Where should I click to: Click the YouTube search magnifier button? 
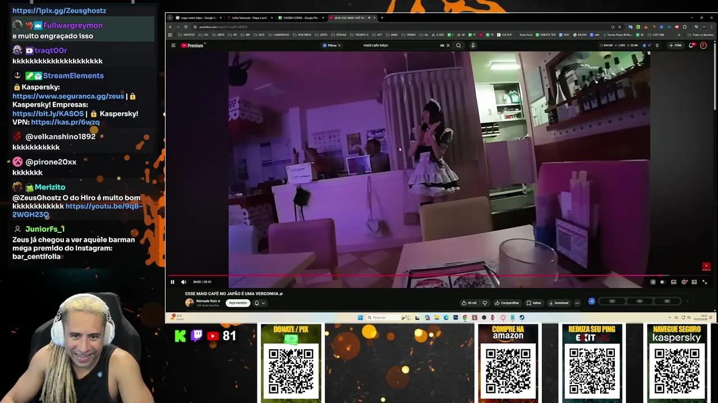pyautogui.click(x=458, y=45)
